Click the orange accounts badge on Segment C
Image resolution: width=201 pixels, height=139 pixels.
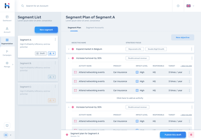coord(52,100)
